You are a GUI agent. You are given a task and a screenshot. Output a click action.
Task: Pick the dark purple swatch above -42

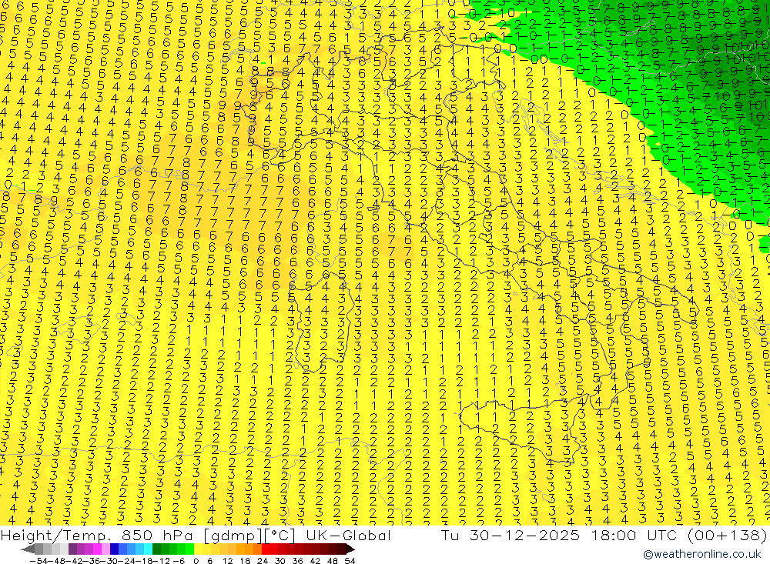tap(72, 549)
